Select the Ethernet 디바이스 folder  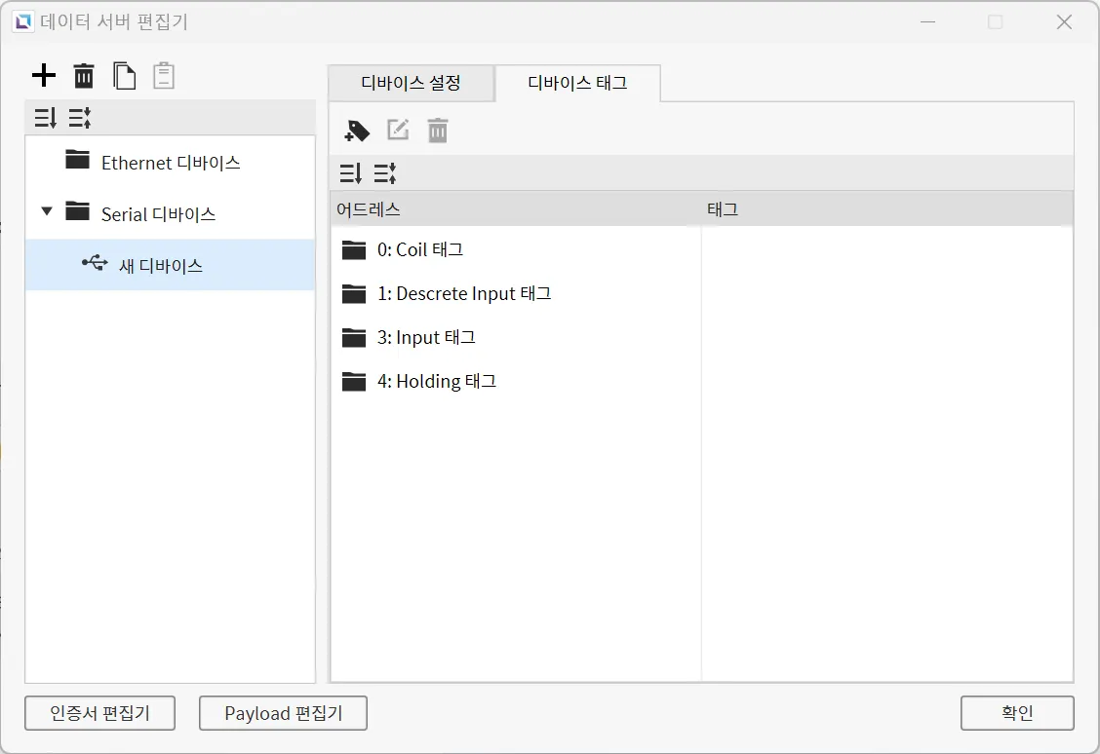click(170, 163)
